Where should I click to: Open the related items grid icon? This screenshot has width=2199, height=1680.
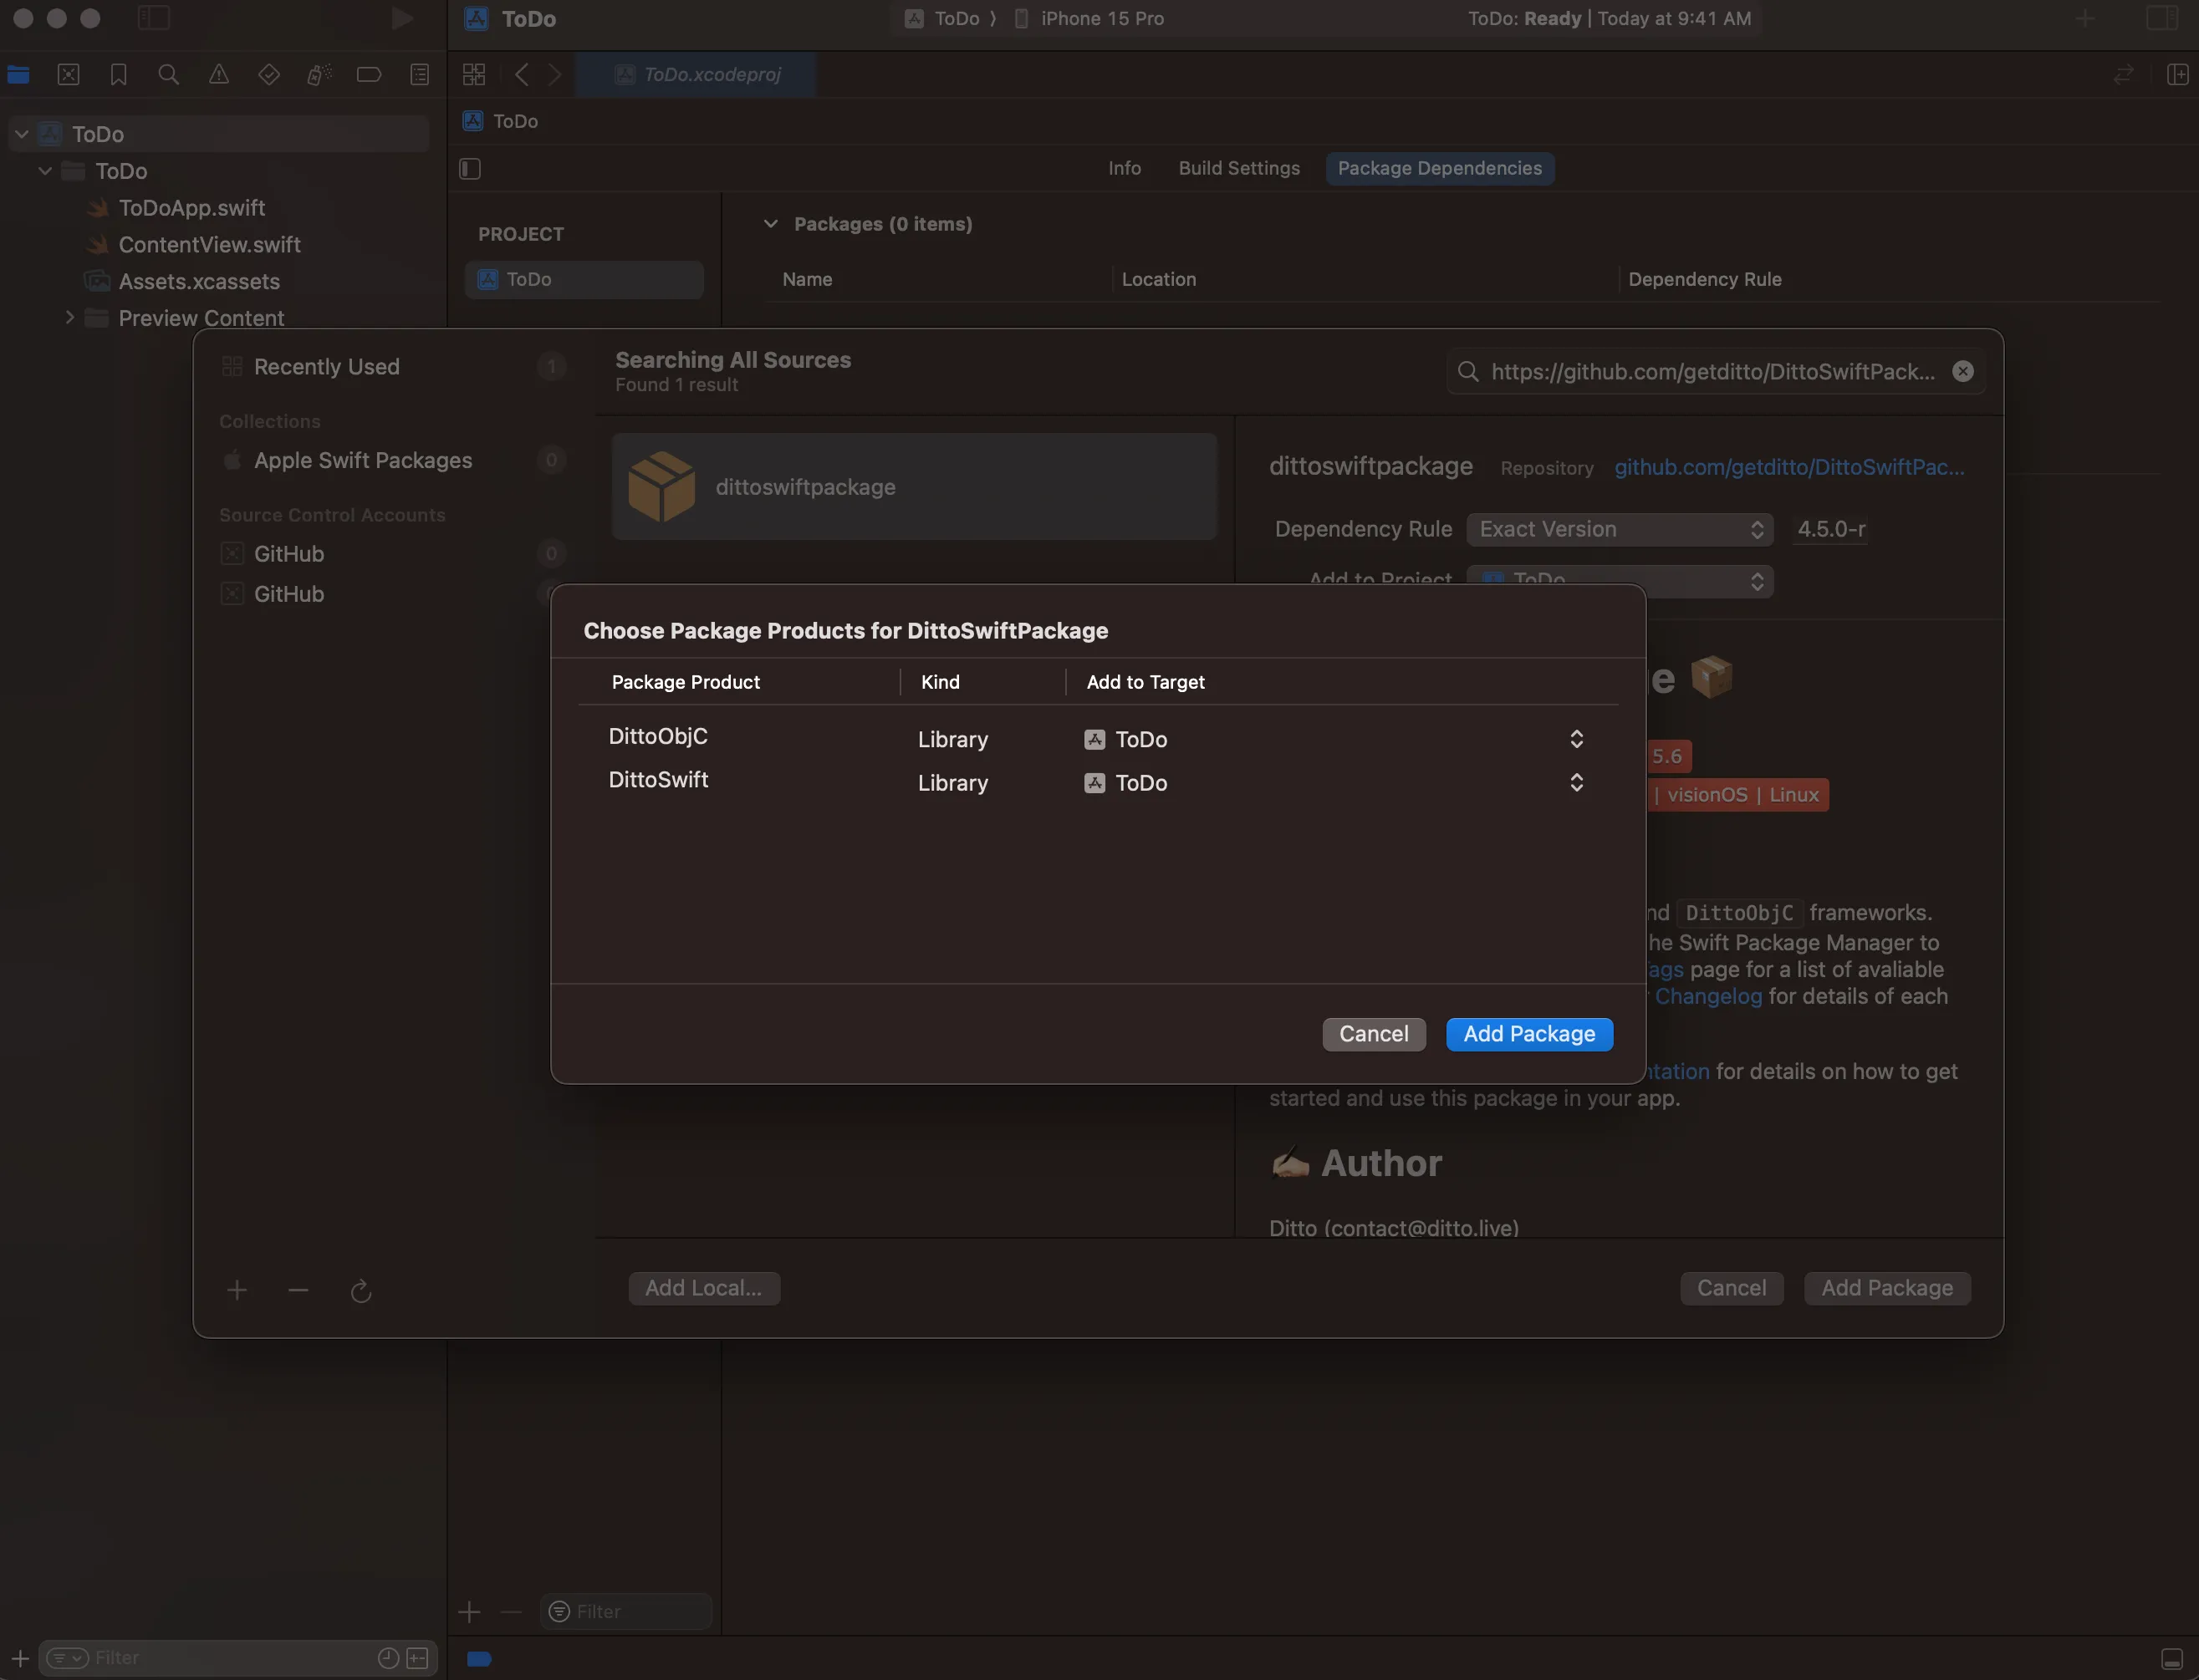click(x=474, y=74)
